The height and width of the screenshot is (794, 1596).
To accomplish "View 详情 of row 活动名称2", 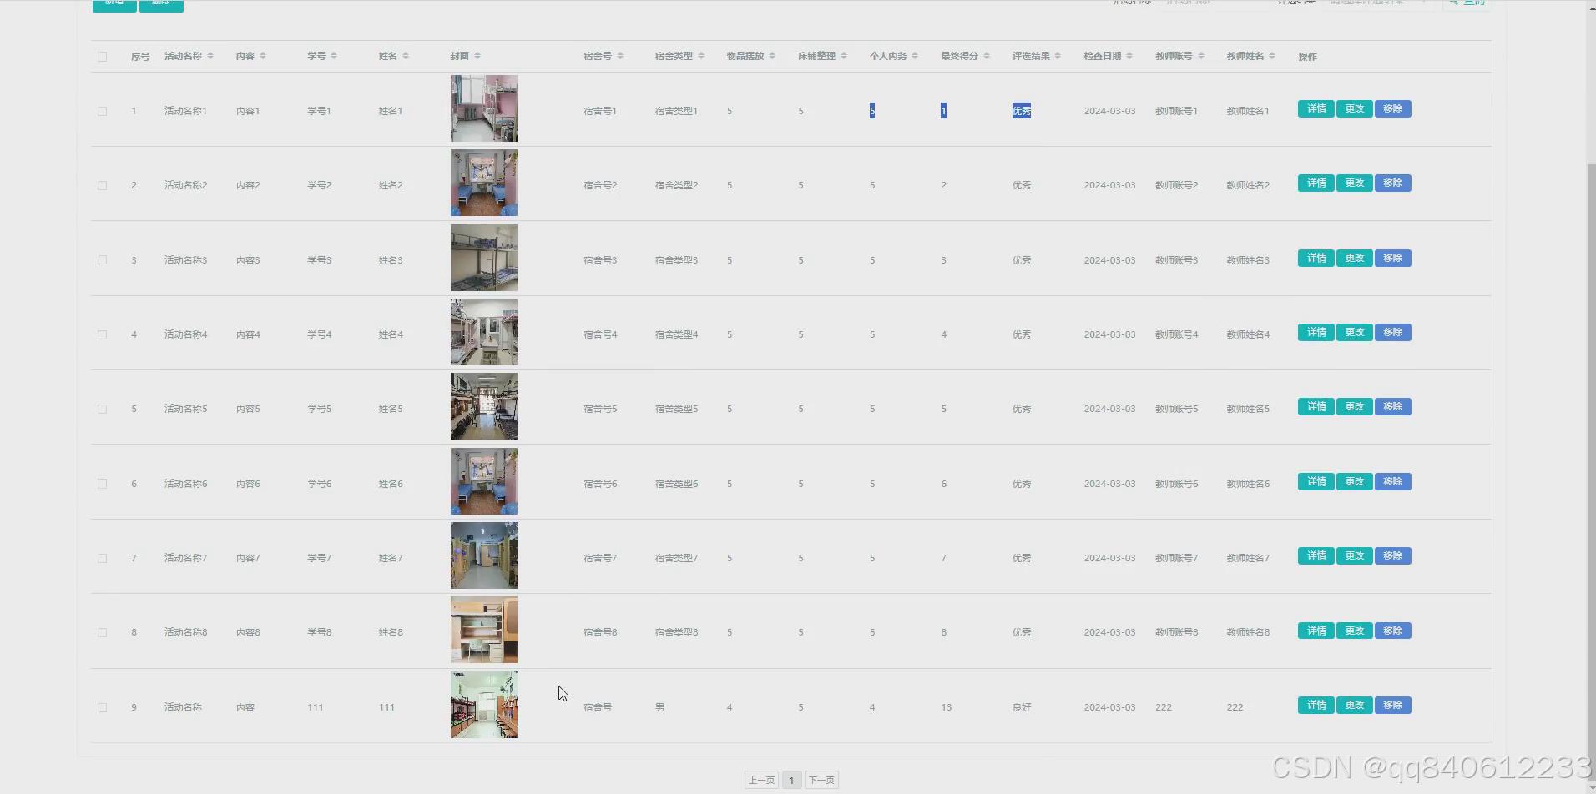I will [1316, 183].
